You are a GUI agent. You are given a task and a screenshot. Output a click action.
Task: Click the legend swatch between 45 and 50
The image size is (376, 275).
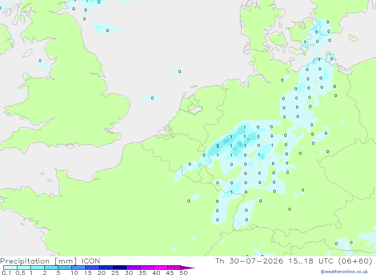coord(174,267)
